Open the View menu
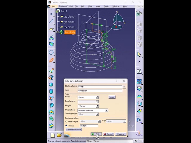Viewport: 191px width, 143px height. coord(90,6)
